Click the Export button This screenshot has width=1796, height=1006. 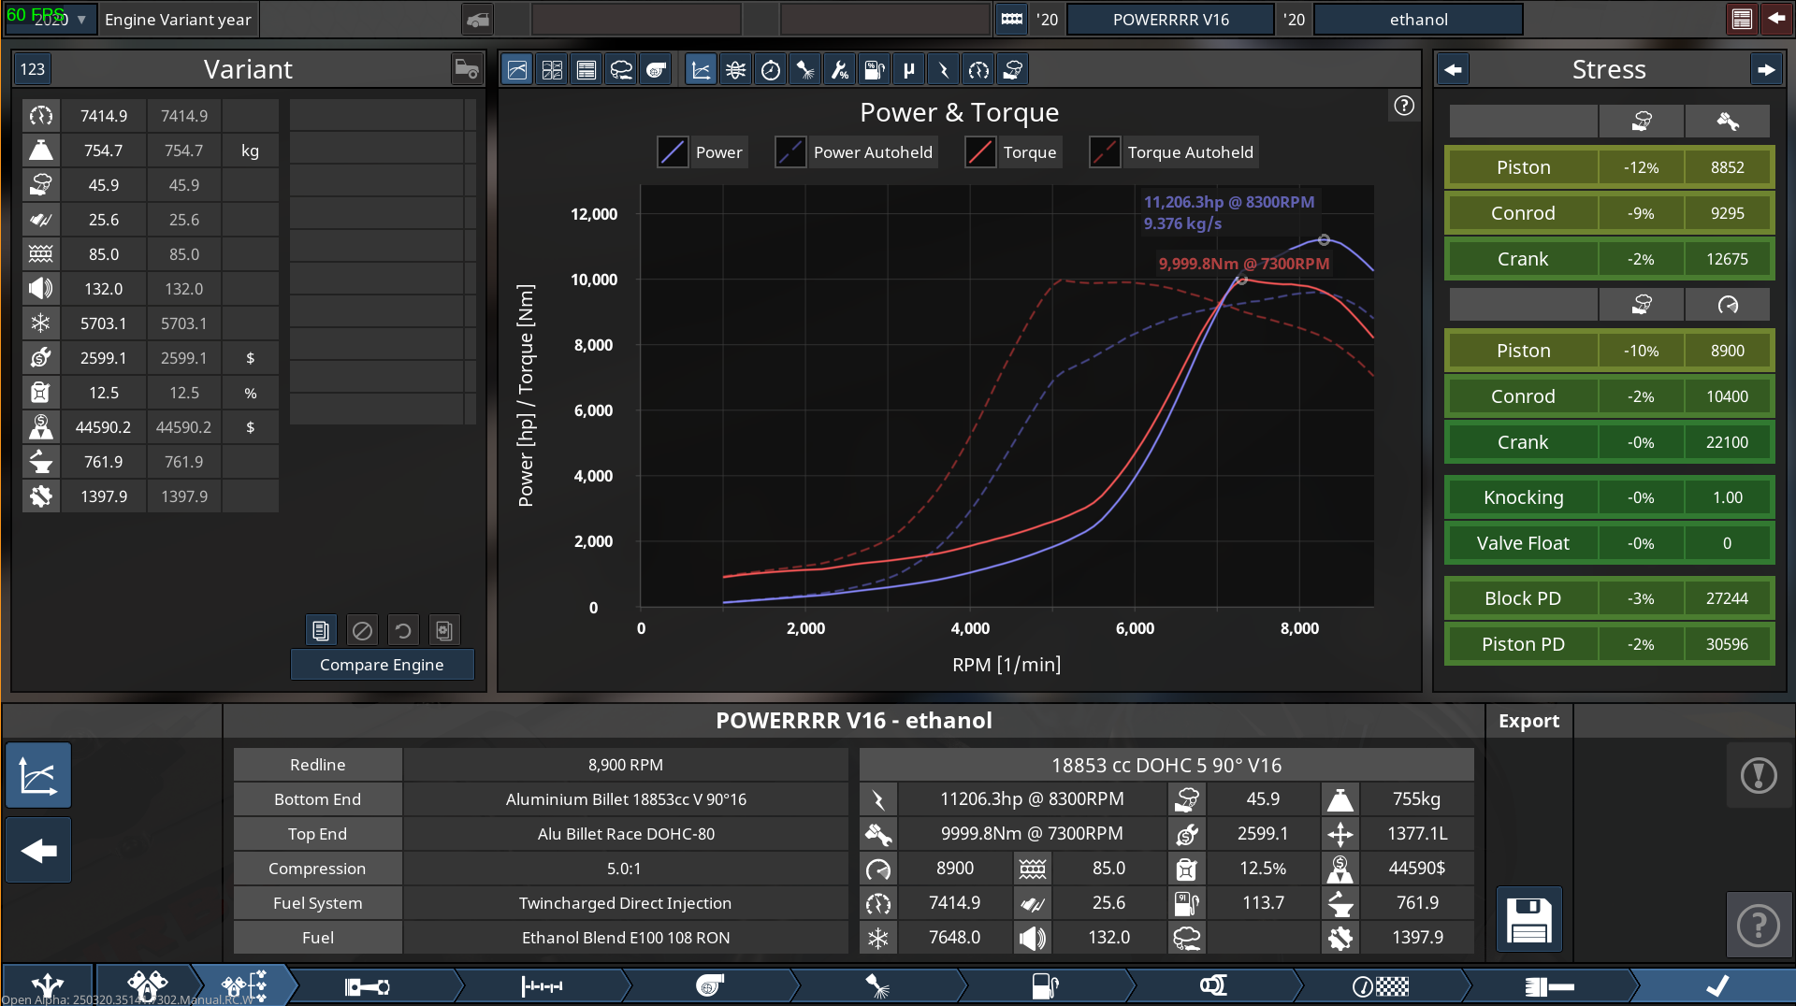[x=1528, y=721]
